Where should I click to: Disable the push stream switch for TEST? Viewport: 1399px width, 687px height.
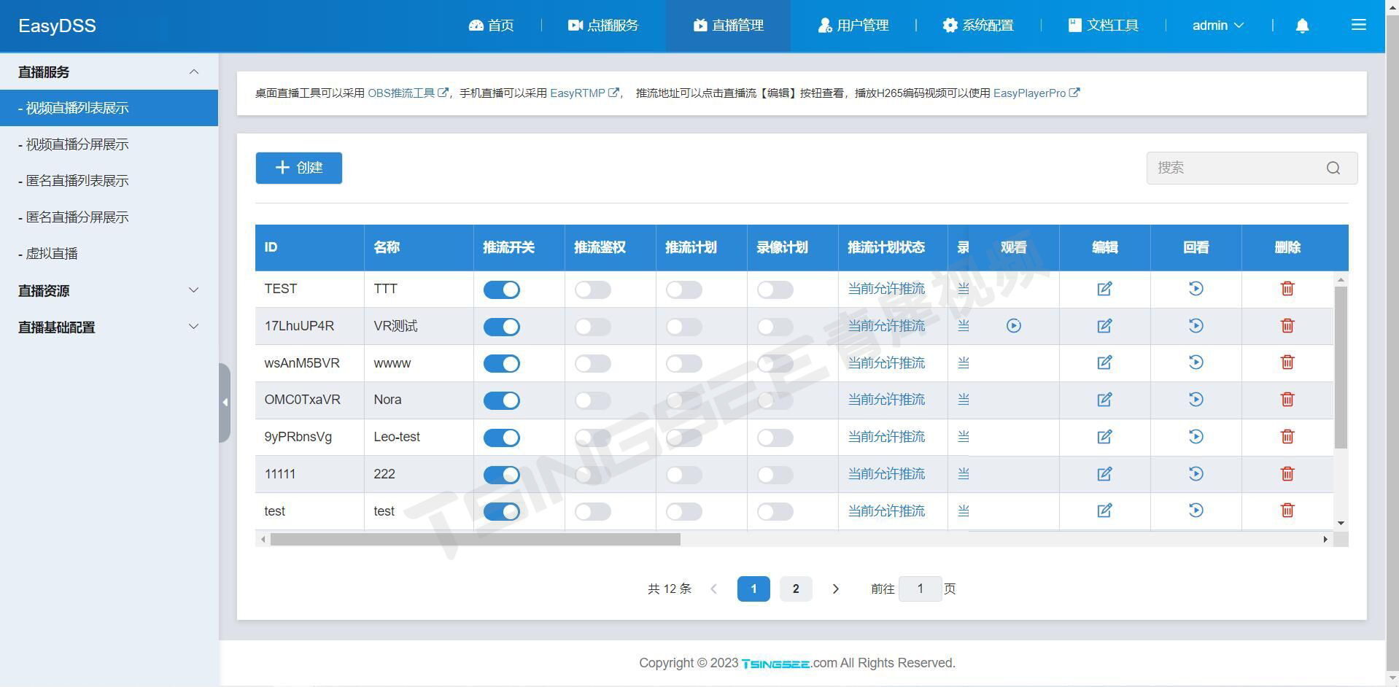pos(501,289)
